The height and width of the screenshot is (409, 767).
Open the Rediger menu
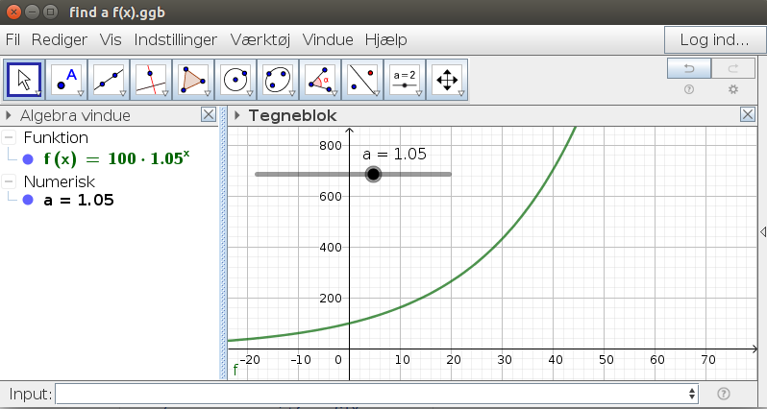click(x=60, y=39)
